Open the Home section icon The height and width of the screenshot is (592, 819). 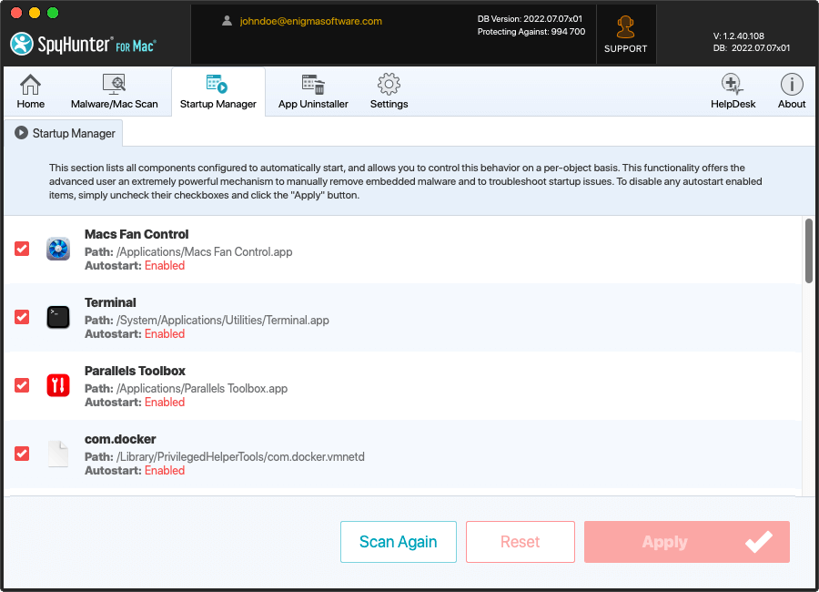[x=30, y=86]
